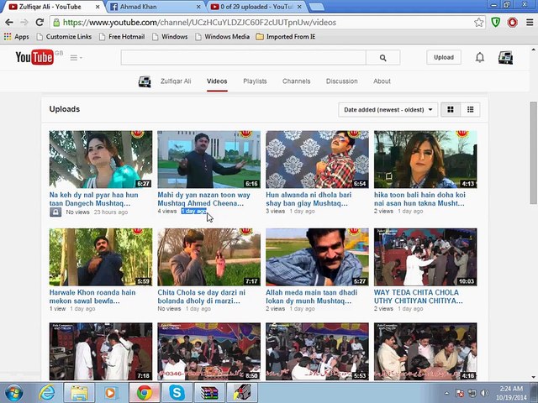Click the Zulfiqar Ali channel name link
This screenshot has width=538, height=403.
pyautogui.click(x=176, y=81)
